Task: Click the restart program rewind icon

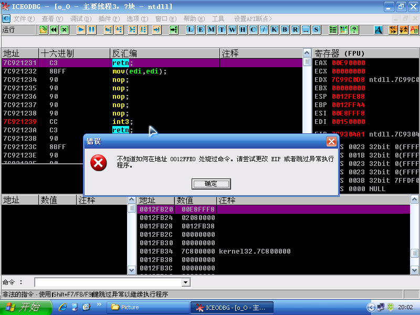Action: pyautogui.click(x=54, y=30)
